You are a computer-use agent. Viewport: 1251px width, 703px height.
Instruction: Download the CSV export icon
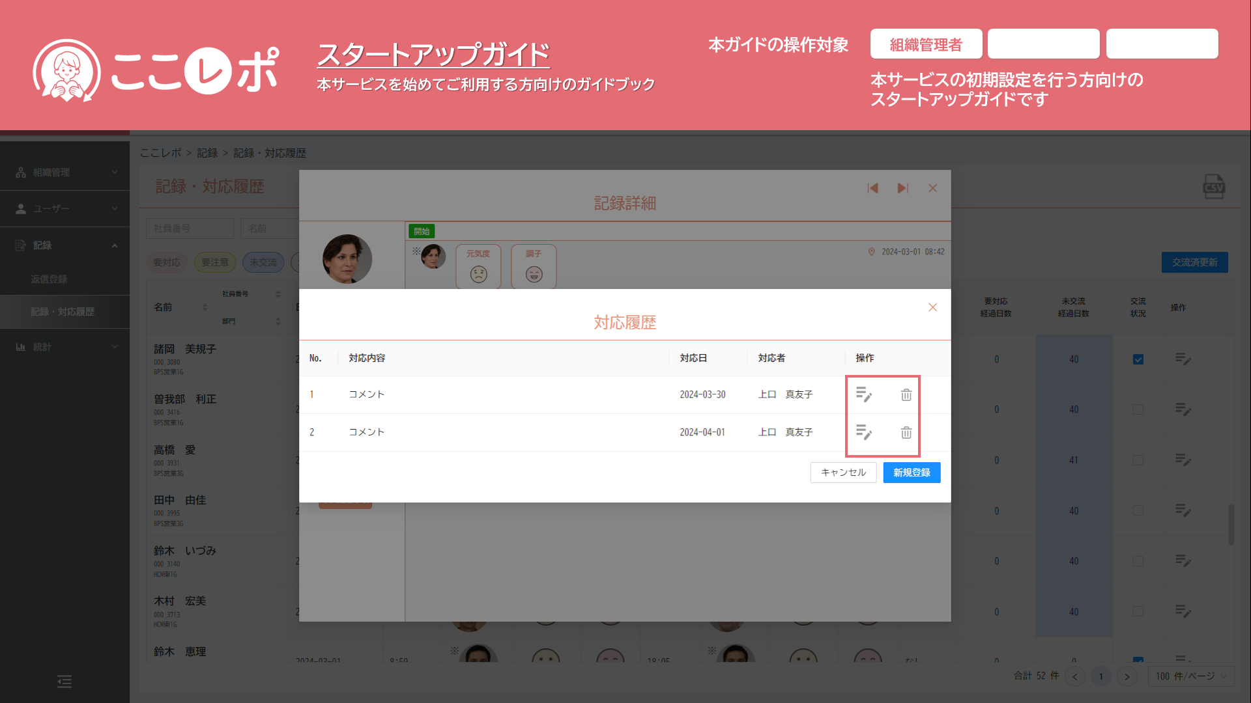point(1213,187)
